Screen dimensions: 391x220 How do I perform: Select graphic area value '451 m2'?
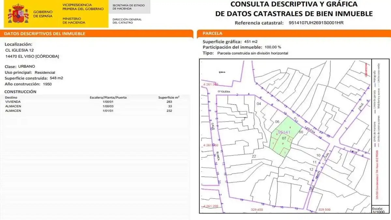tap(251, 42)
